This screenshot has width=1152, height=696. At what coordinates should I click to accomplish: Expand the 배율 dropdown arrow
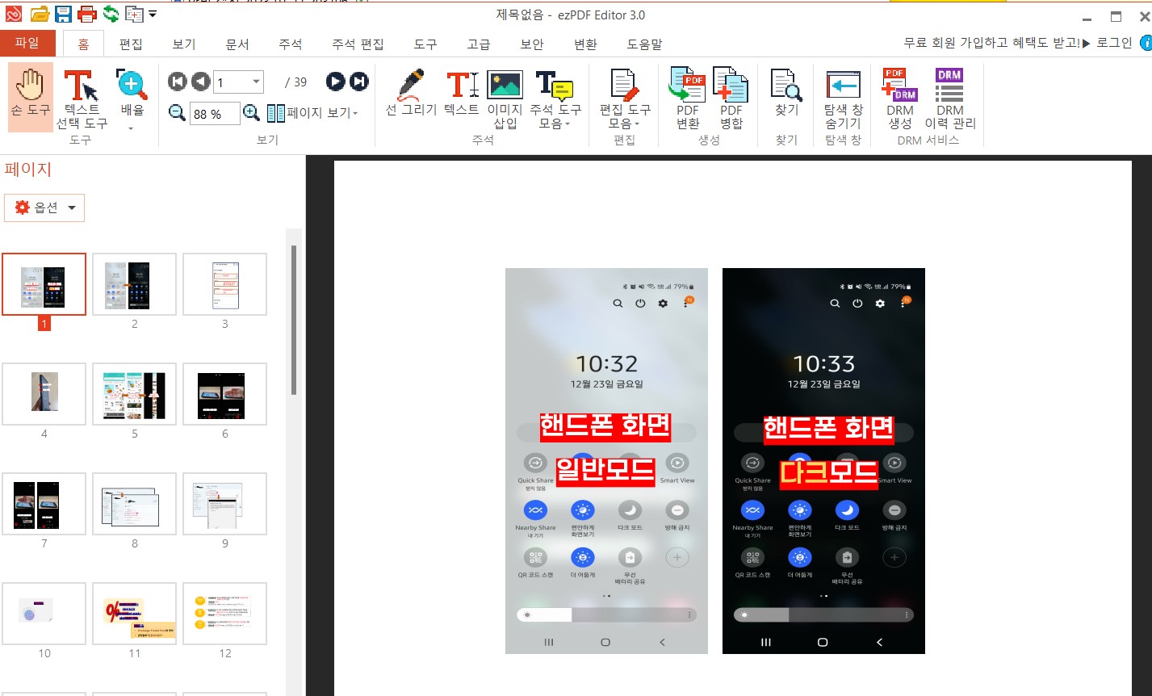point(132,128)
